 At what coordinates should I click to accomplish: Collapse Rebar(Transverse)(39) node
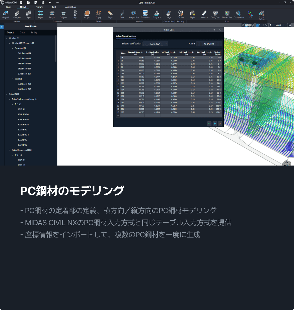(x=10, y=150)
